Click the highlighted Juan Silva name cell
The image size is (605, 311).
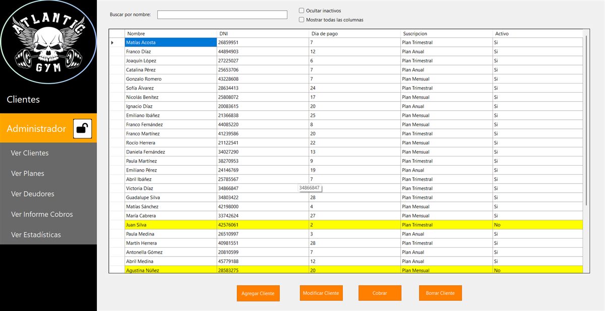pyautogui.click(x=170, y=225)
